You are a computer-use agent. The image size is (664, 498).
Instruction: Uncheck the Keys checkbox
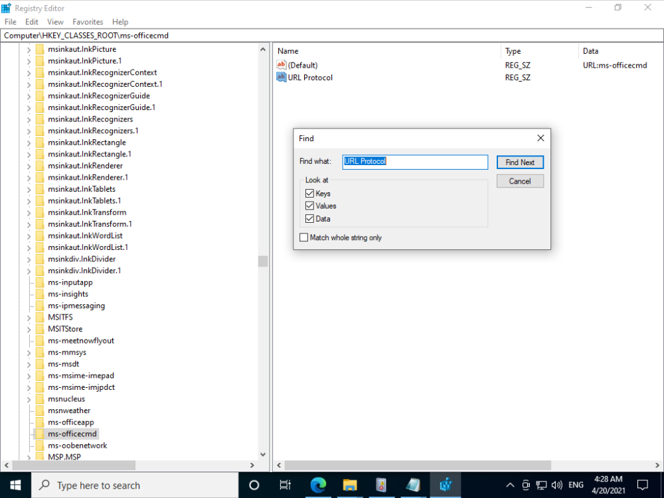(309, 193)
